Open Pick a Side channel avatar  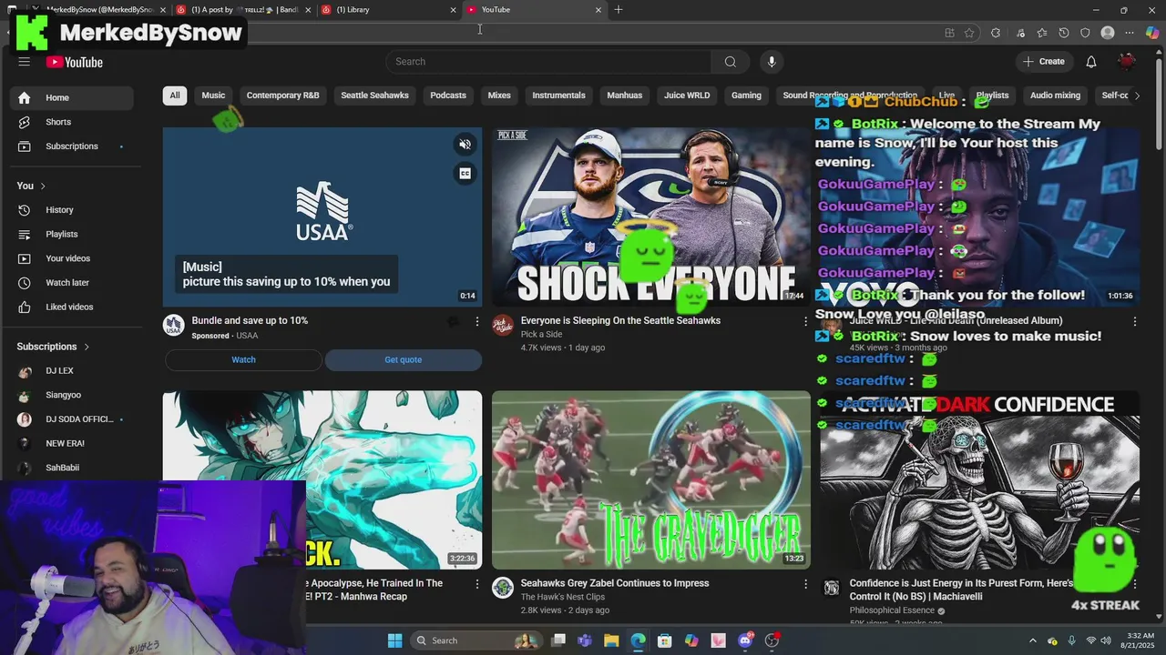[x=503, y=326]
